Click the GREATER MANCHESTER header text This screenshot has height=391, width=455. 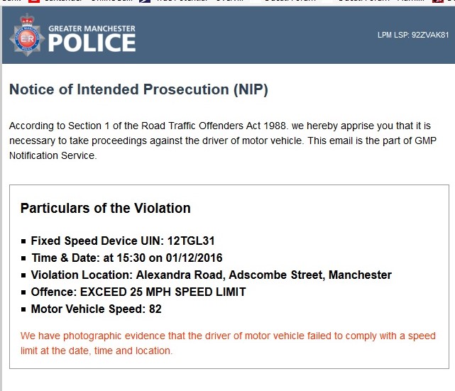pyautogui.click(x=92, y=29)
